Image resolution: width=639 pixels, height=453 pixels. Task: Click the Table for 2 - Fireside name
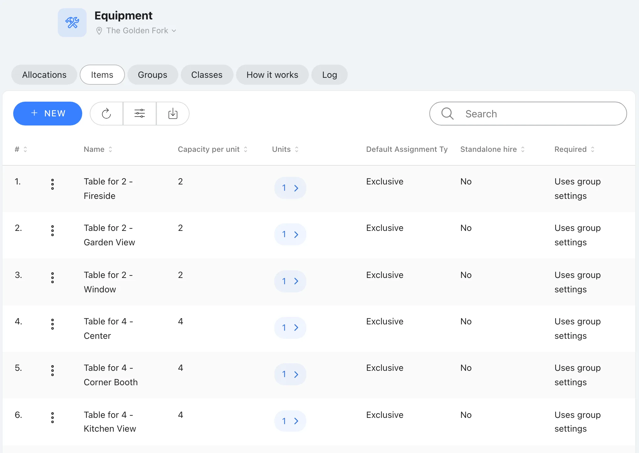click(108, 189)
